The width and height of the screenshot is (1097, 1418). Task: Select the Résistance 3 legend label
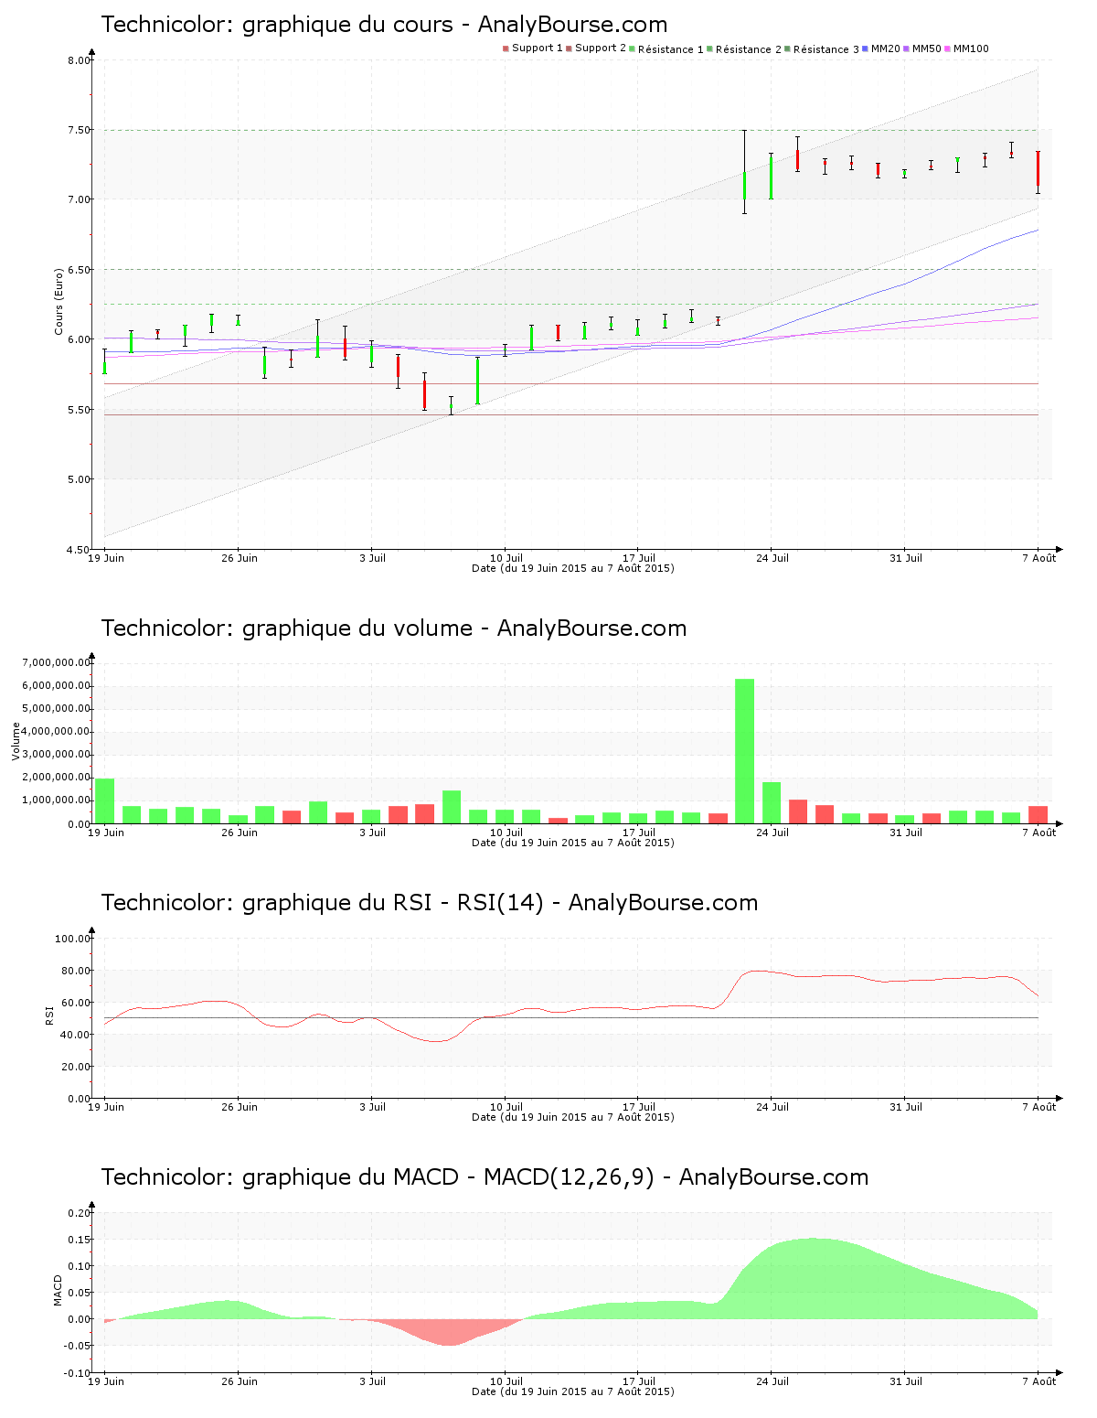pos(826,49)
